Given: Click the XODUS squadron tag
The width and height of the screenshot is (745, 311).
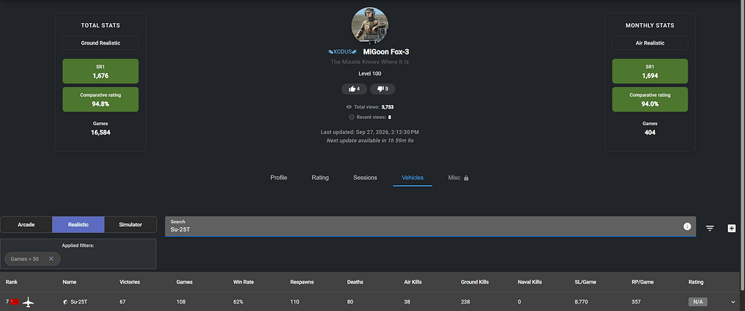Looking at the screenshot, I should pyautogui.click(x=343, y=51).
